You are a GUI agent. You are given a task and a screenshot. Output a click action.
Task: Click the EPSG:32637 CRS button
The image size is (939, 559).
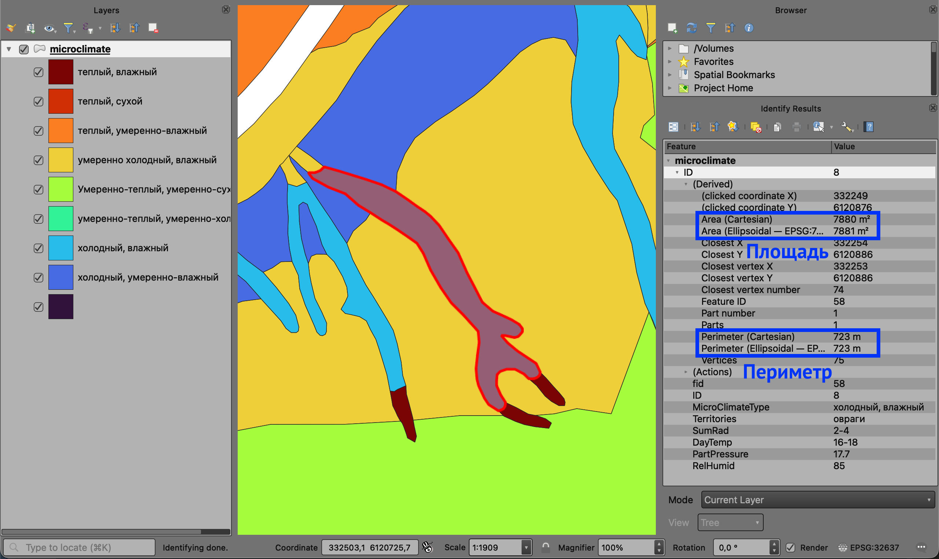click(869, 547)
